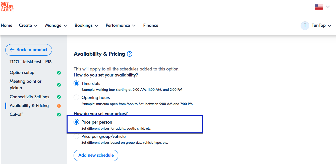Select the Time slots availability option
Viewport: 336px width, 164px height.
76,83
